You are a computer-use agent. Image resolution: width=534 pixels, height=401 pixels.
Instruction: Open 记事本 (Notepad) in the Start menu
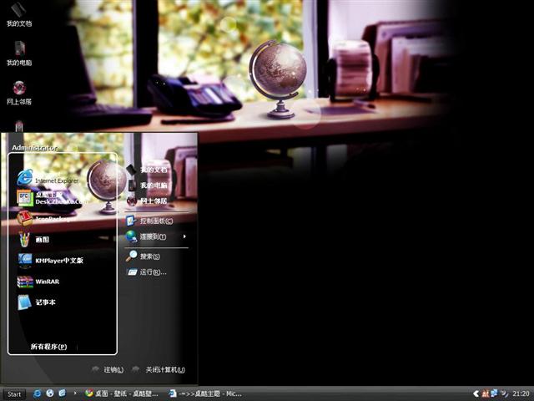coord(36,302)
